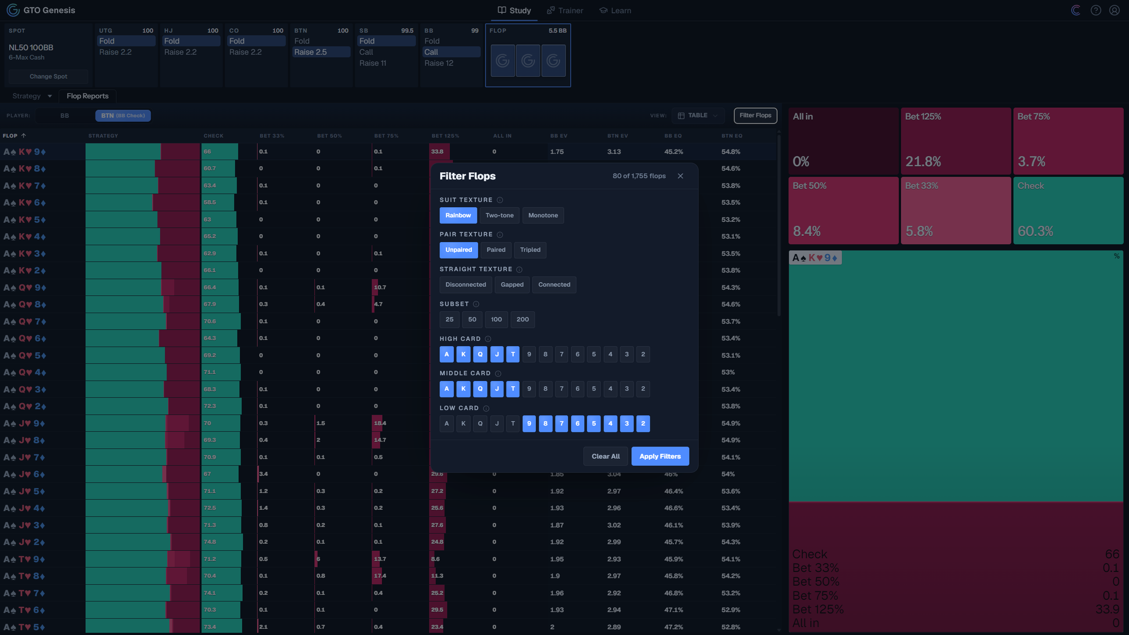This screenshot has width=1129, height=635.
Task: Click the Check 60.3% action tile
Action: click(1068, 211)
